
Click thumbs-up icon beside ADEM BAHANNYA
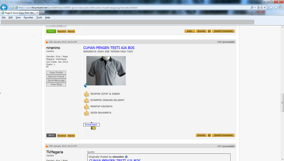[x=86, y=113]
